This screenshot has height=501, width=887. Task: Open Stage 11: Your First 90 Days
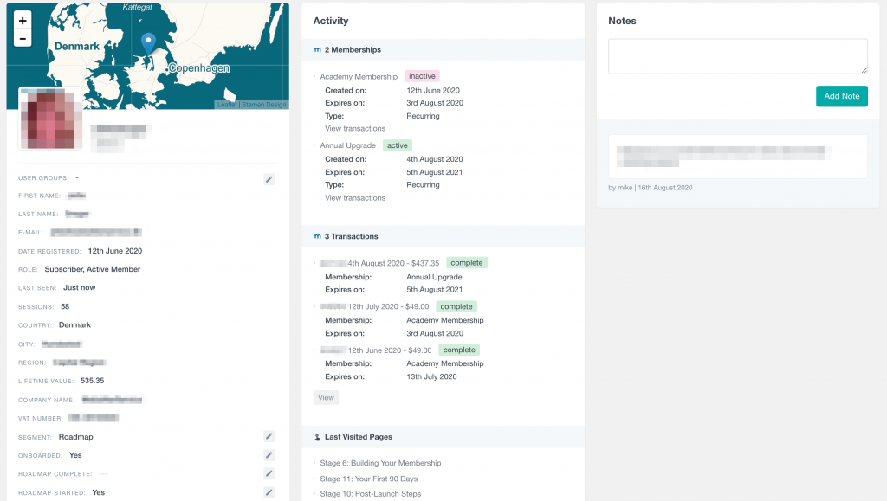coord(368,479)
